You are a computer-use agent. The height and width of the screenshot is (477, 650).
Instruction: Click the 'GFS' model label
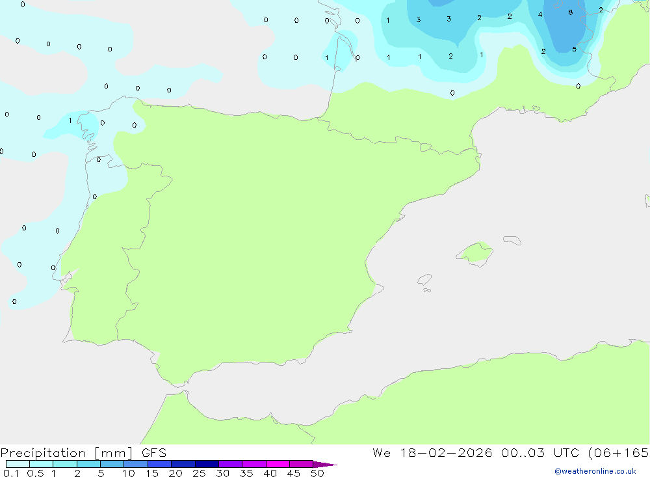click(154, 453)
